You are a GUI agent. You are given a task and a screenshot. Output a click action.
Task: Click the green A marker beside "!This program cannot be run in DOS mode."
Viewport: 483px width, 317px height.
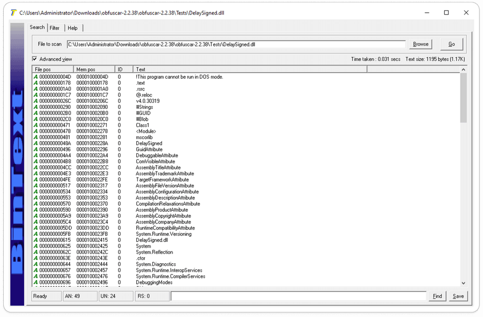(35, 76)
